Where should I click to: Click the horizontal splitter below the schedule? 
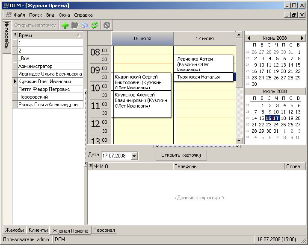click(x=197, y=146)
